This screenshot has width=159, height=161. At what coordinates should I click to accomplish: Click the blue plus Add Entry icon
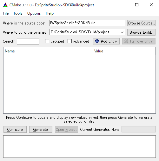(97, 41)
